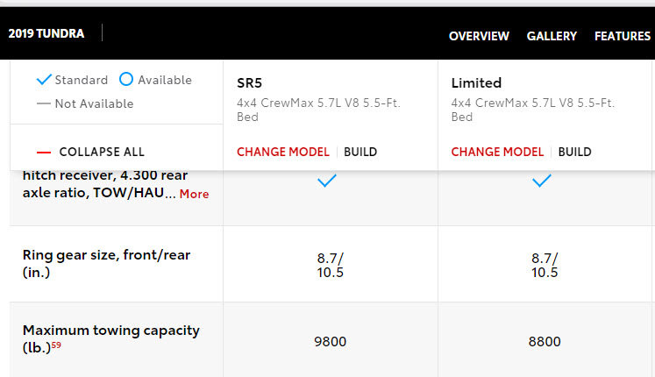Change model for SR5 column
Viewport: 655px width, 377px height.
click(x=283, y=152)
